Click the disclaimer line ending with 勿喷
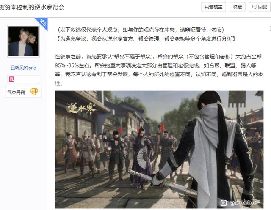 [141, 30]
